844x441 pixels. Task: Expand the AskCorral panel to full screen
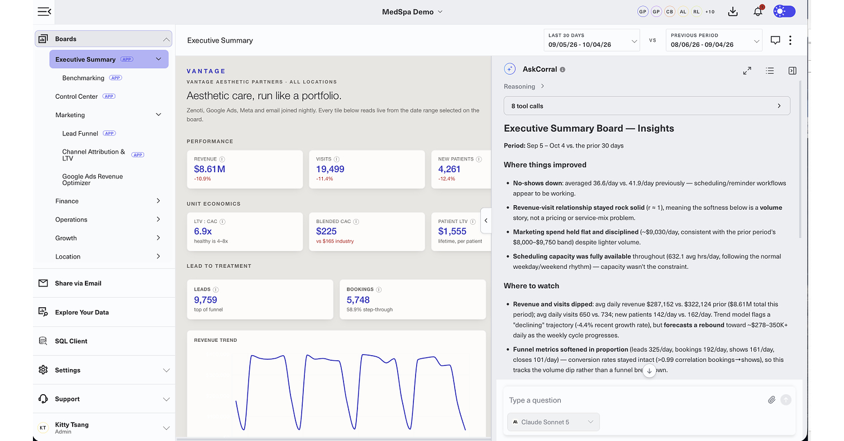click(747, 71)
